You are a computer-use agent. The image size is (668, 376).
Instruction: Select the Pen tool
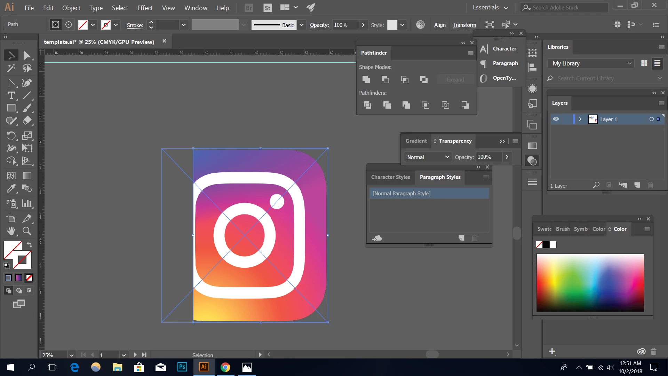click(x=27, y=83)
